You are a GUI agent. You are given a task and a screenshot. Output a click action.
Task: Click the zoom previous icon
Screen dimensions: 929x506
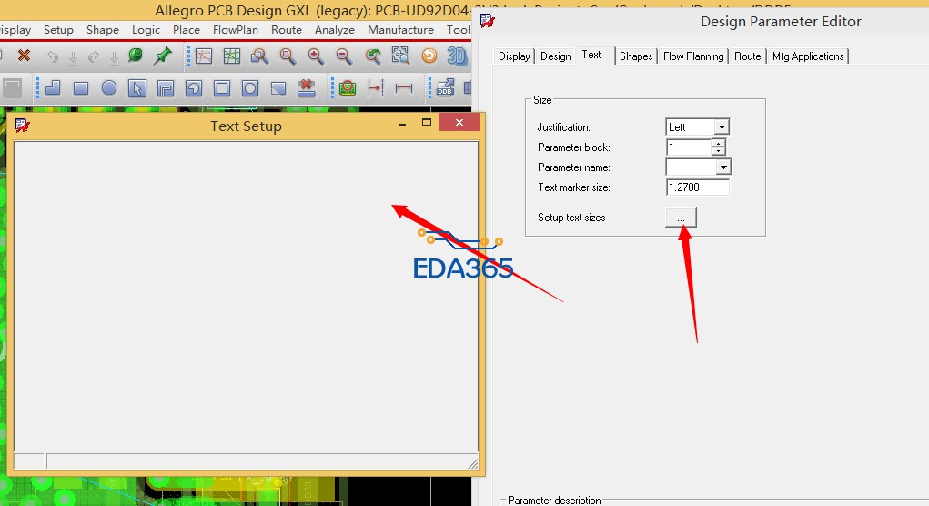[373, 56]
